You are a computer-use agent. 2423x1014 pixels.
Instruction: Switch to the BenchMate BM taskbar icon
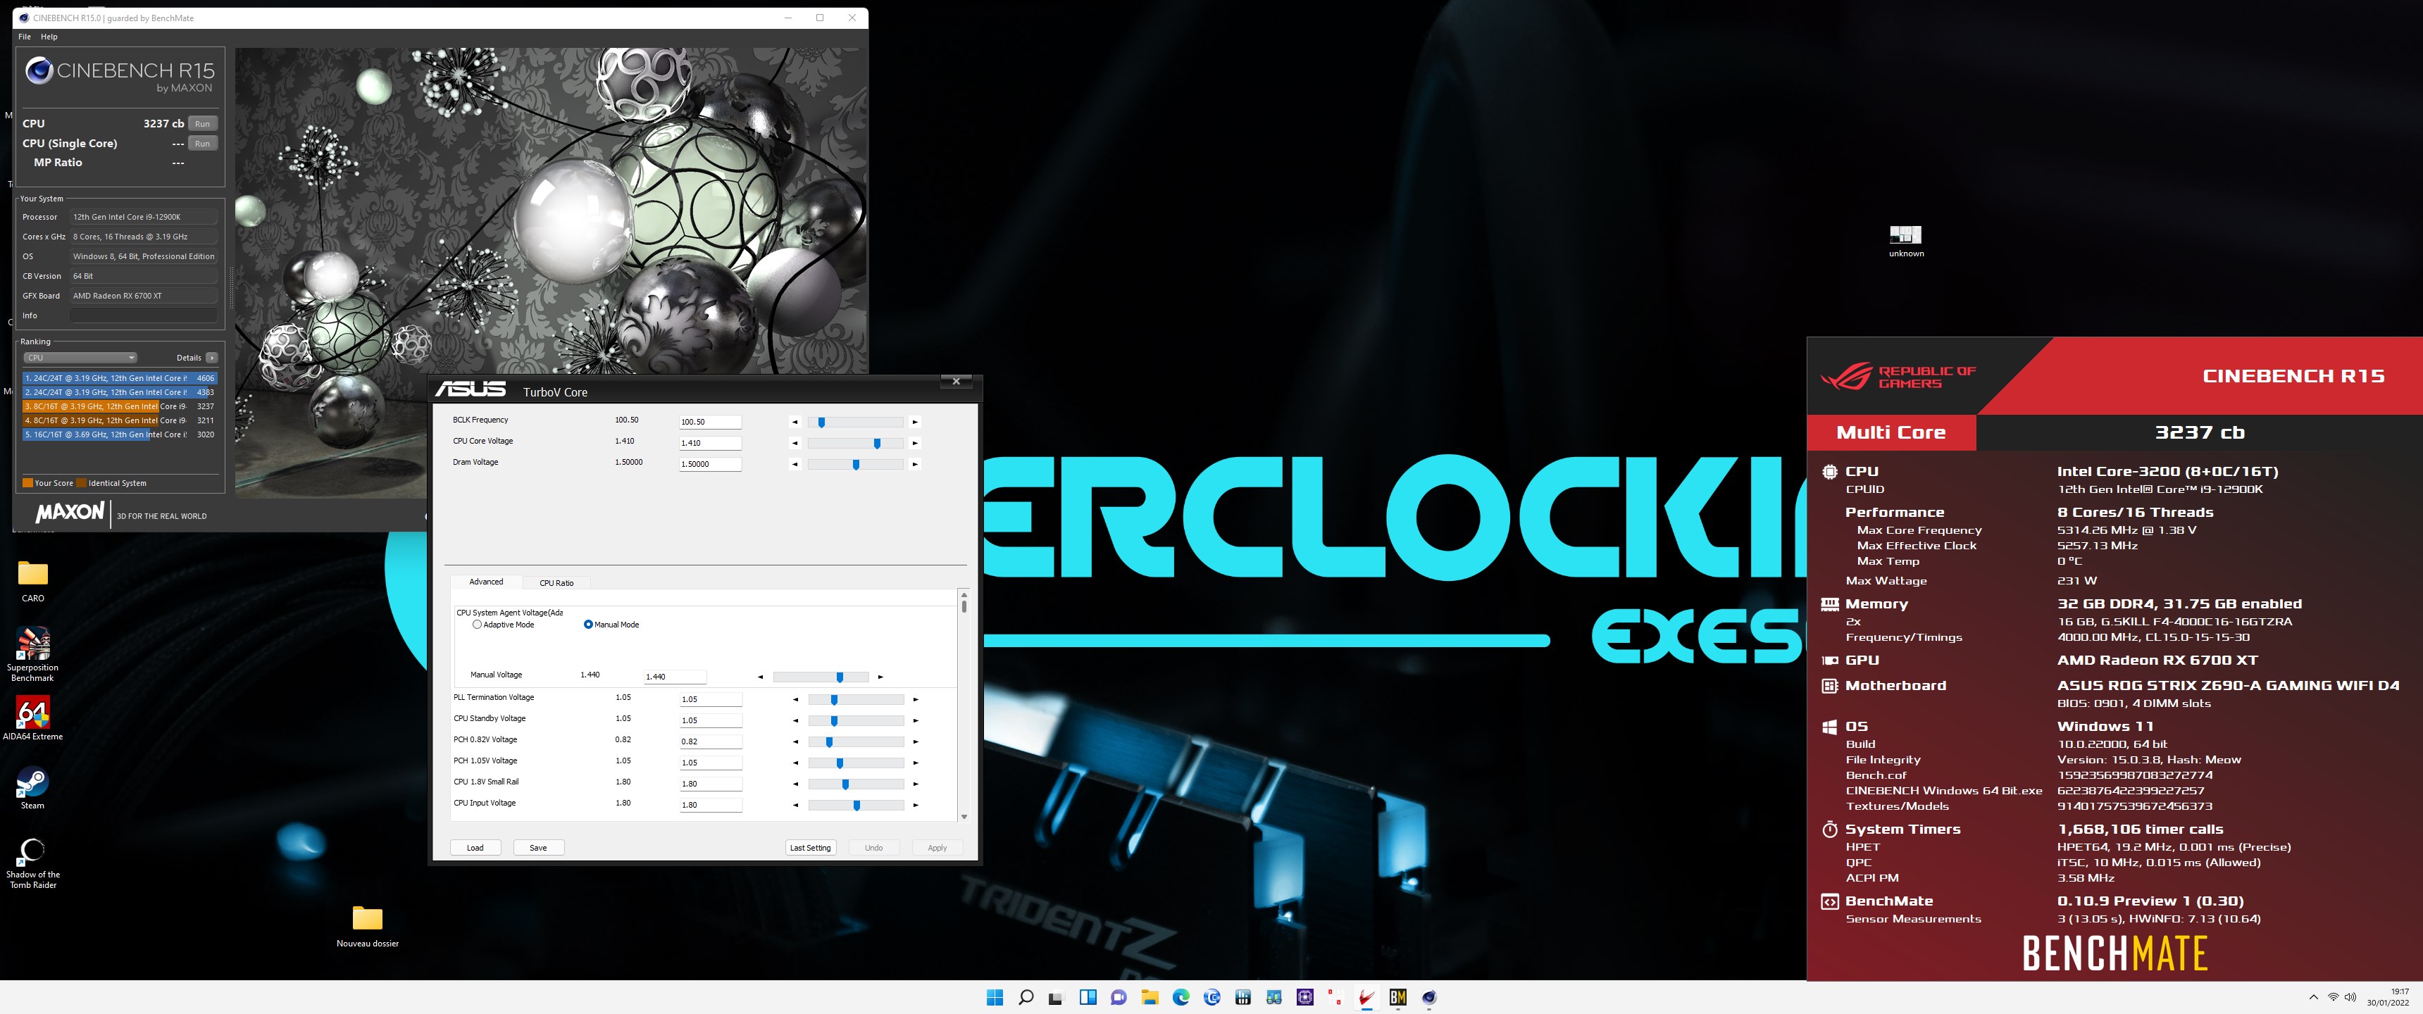(x=1397, y=997)
